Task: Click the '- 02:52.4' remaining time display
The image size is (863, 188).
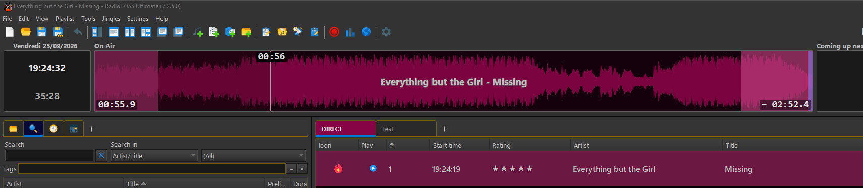Action: click(785, 104)
